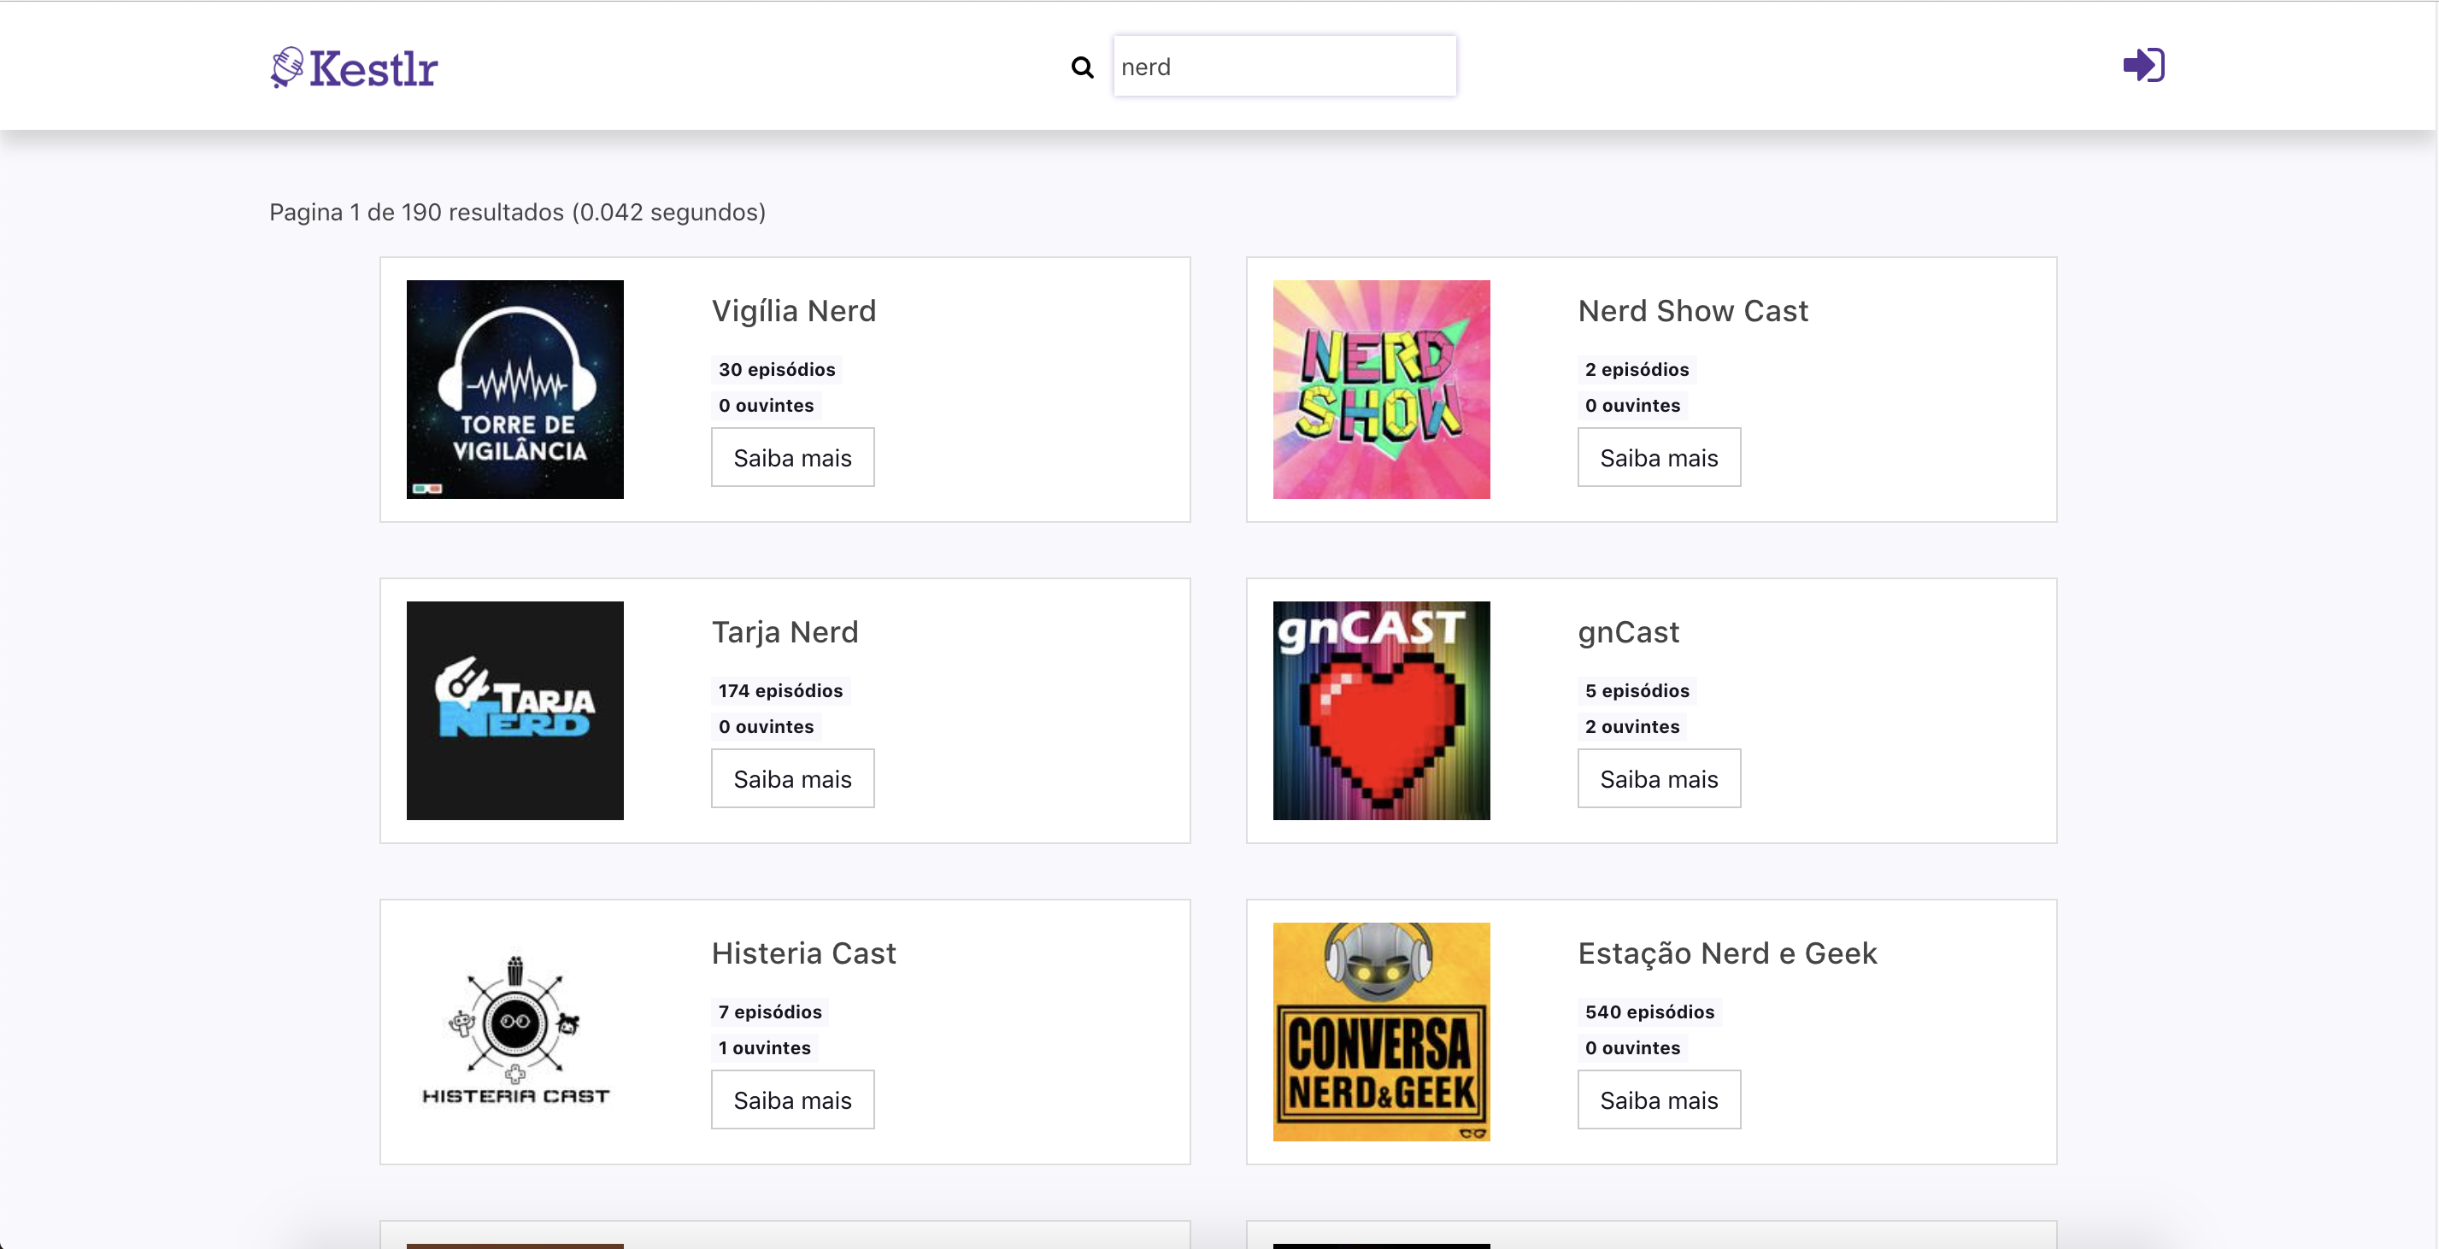This screenshot has height=1249, width=2439.
Task: Click the 1 ouvintes badge on Histeria Cast
Action: (764, 1047)
